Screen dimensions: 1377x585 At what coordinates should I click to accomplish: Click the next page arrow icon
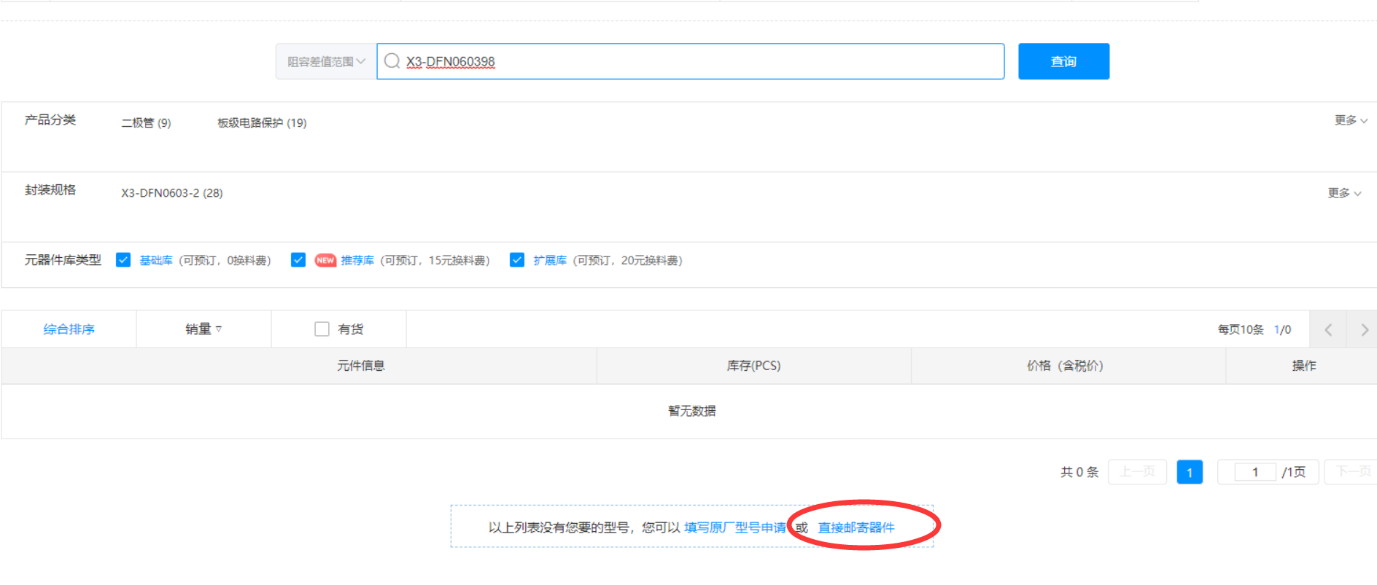[1364, 330]
